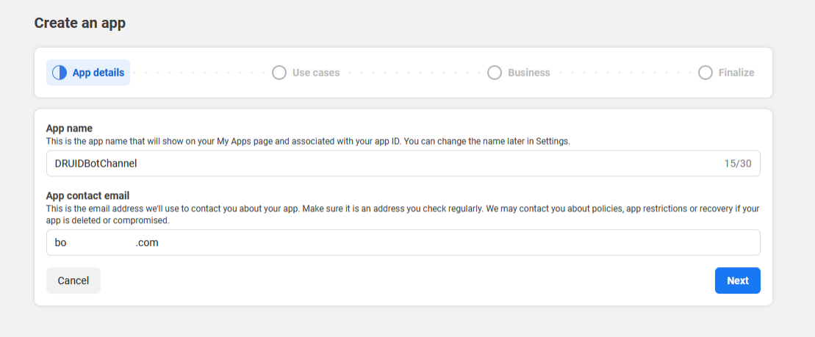Click the Finalize step circle icon
The width and height of the screenshot is (815, 337).
point(706,73)
